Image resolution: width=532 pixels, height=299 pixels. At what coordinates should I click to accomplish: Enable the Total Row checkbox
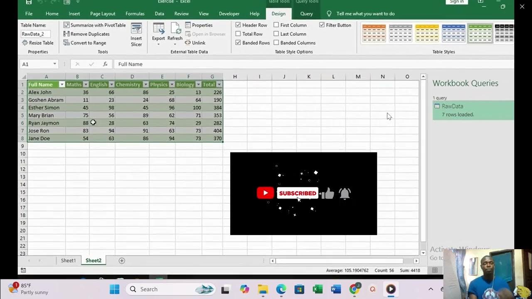[238, 34]
